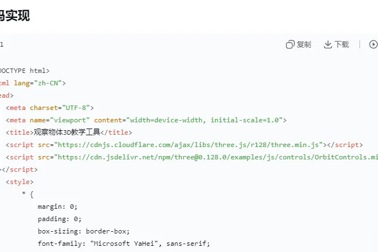Click the 码实现 section heading
Viewport: 378px width, 252px height.
point(14,16)
